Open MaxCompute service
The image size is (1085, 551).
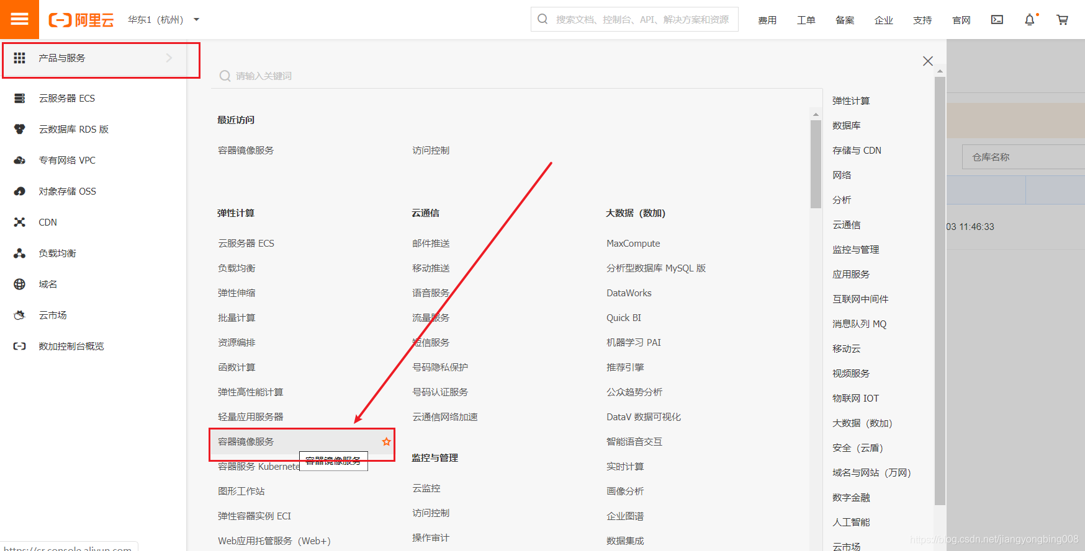633,243
